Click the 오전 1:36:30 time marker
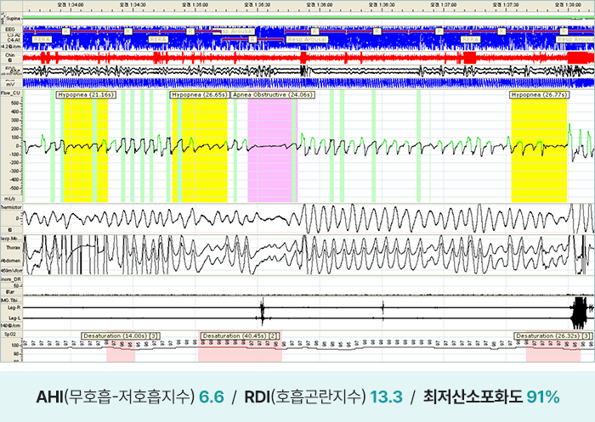The width and height of the screenshot is (595, 422). 382,5
